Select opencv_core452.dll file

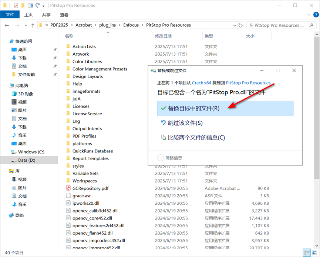[x=92, y=218]
